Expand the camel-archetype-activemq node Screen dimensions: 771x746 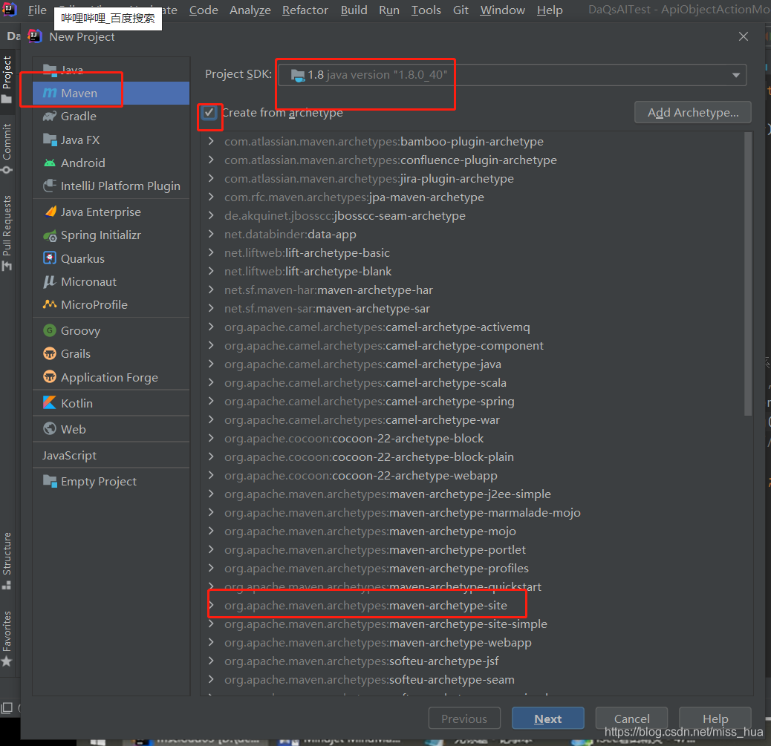click(x=211, y=327)
